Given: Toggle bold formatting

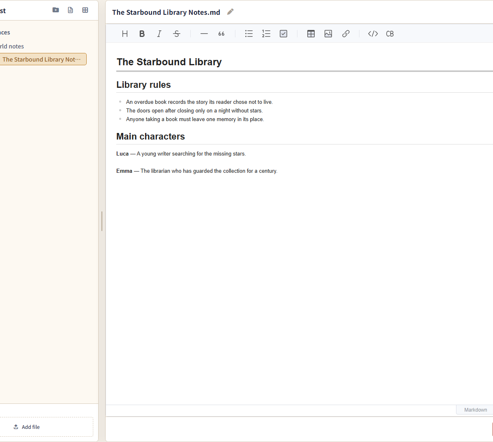Looking at the screenshot, I should click(x=142, y=34).
